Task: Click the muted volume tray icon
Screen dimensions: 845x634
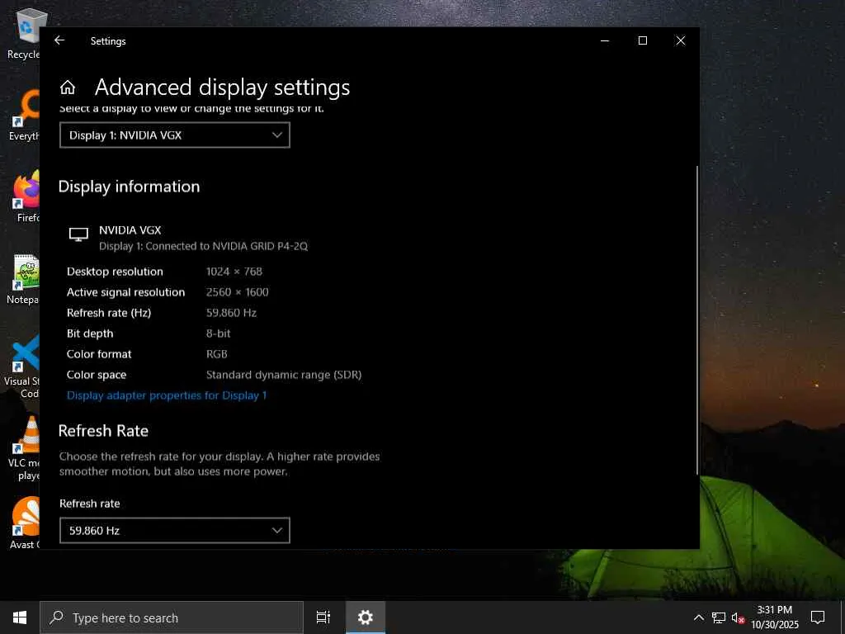Action: (x=738, y=618)
